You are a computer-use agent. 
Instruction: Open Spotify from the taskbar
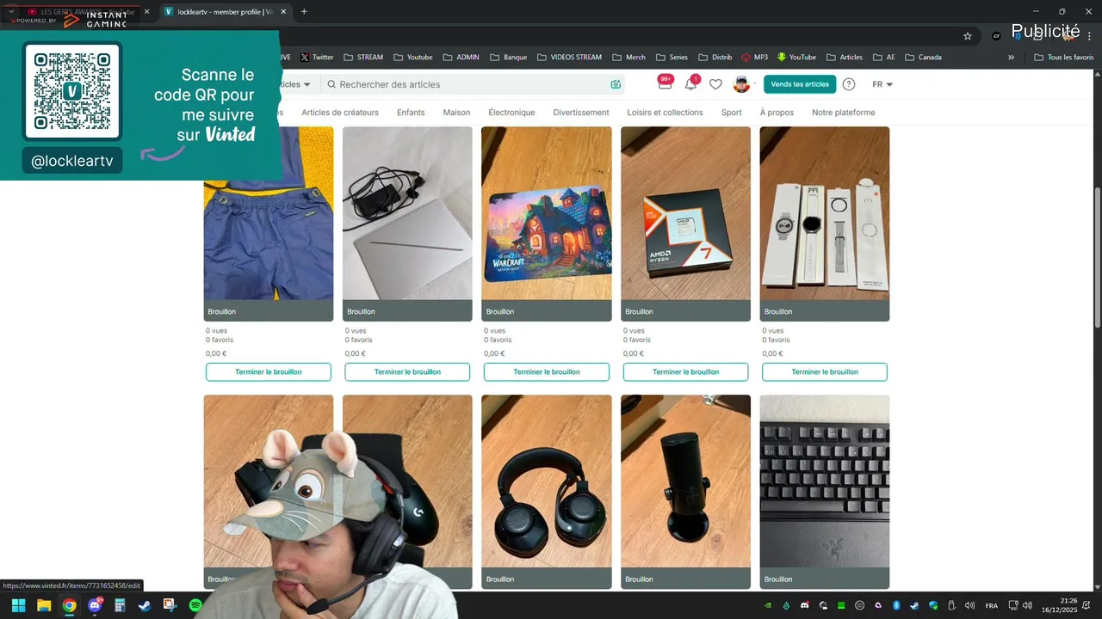pos(195,606)
